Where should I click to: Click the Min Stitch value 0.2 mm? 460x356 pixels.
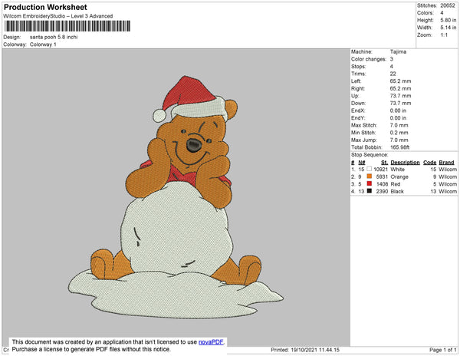click(x=399, y=133)
